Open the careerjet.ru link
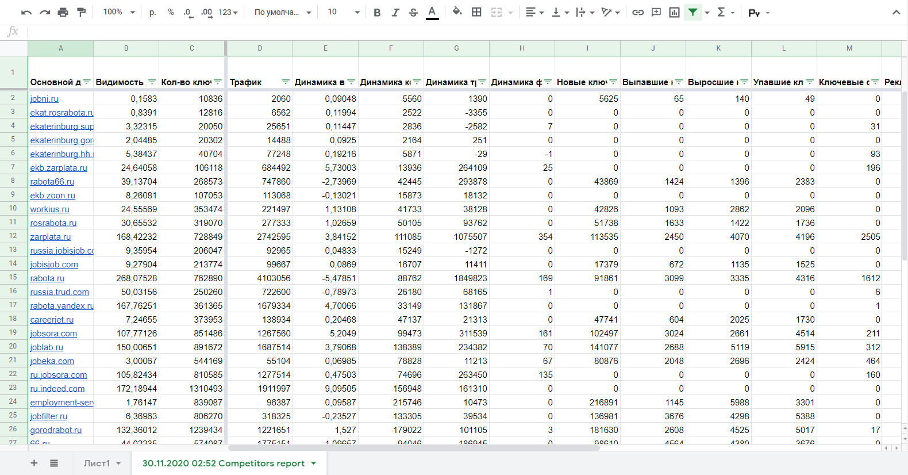The image size is (908, 475). click(52, 320)
